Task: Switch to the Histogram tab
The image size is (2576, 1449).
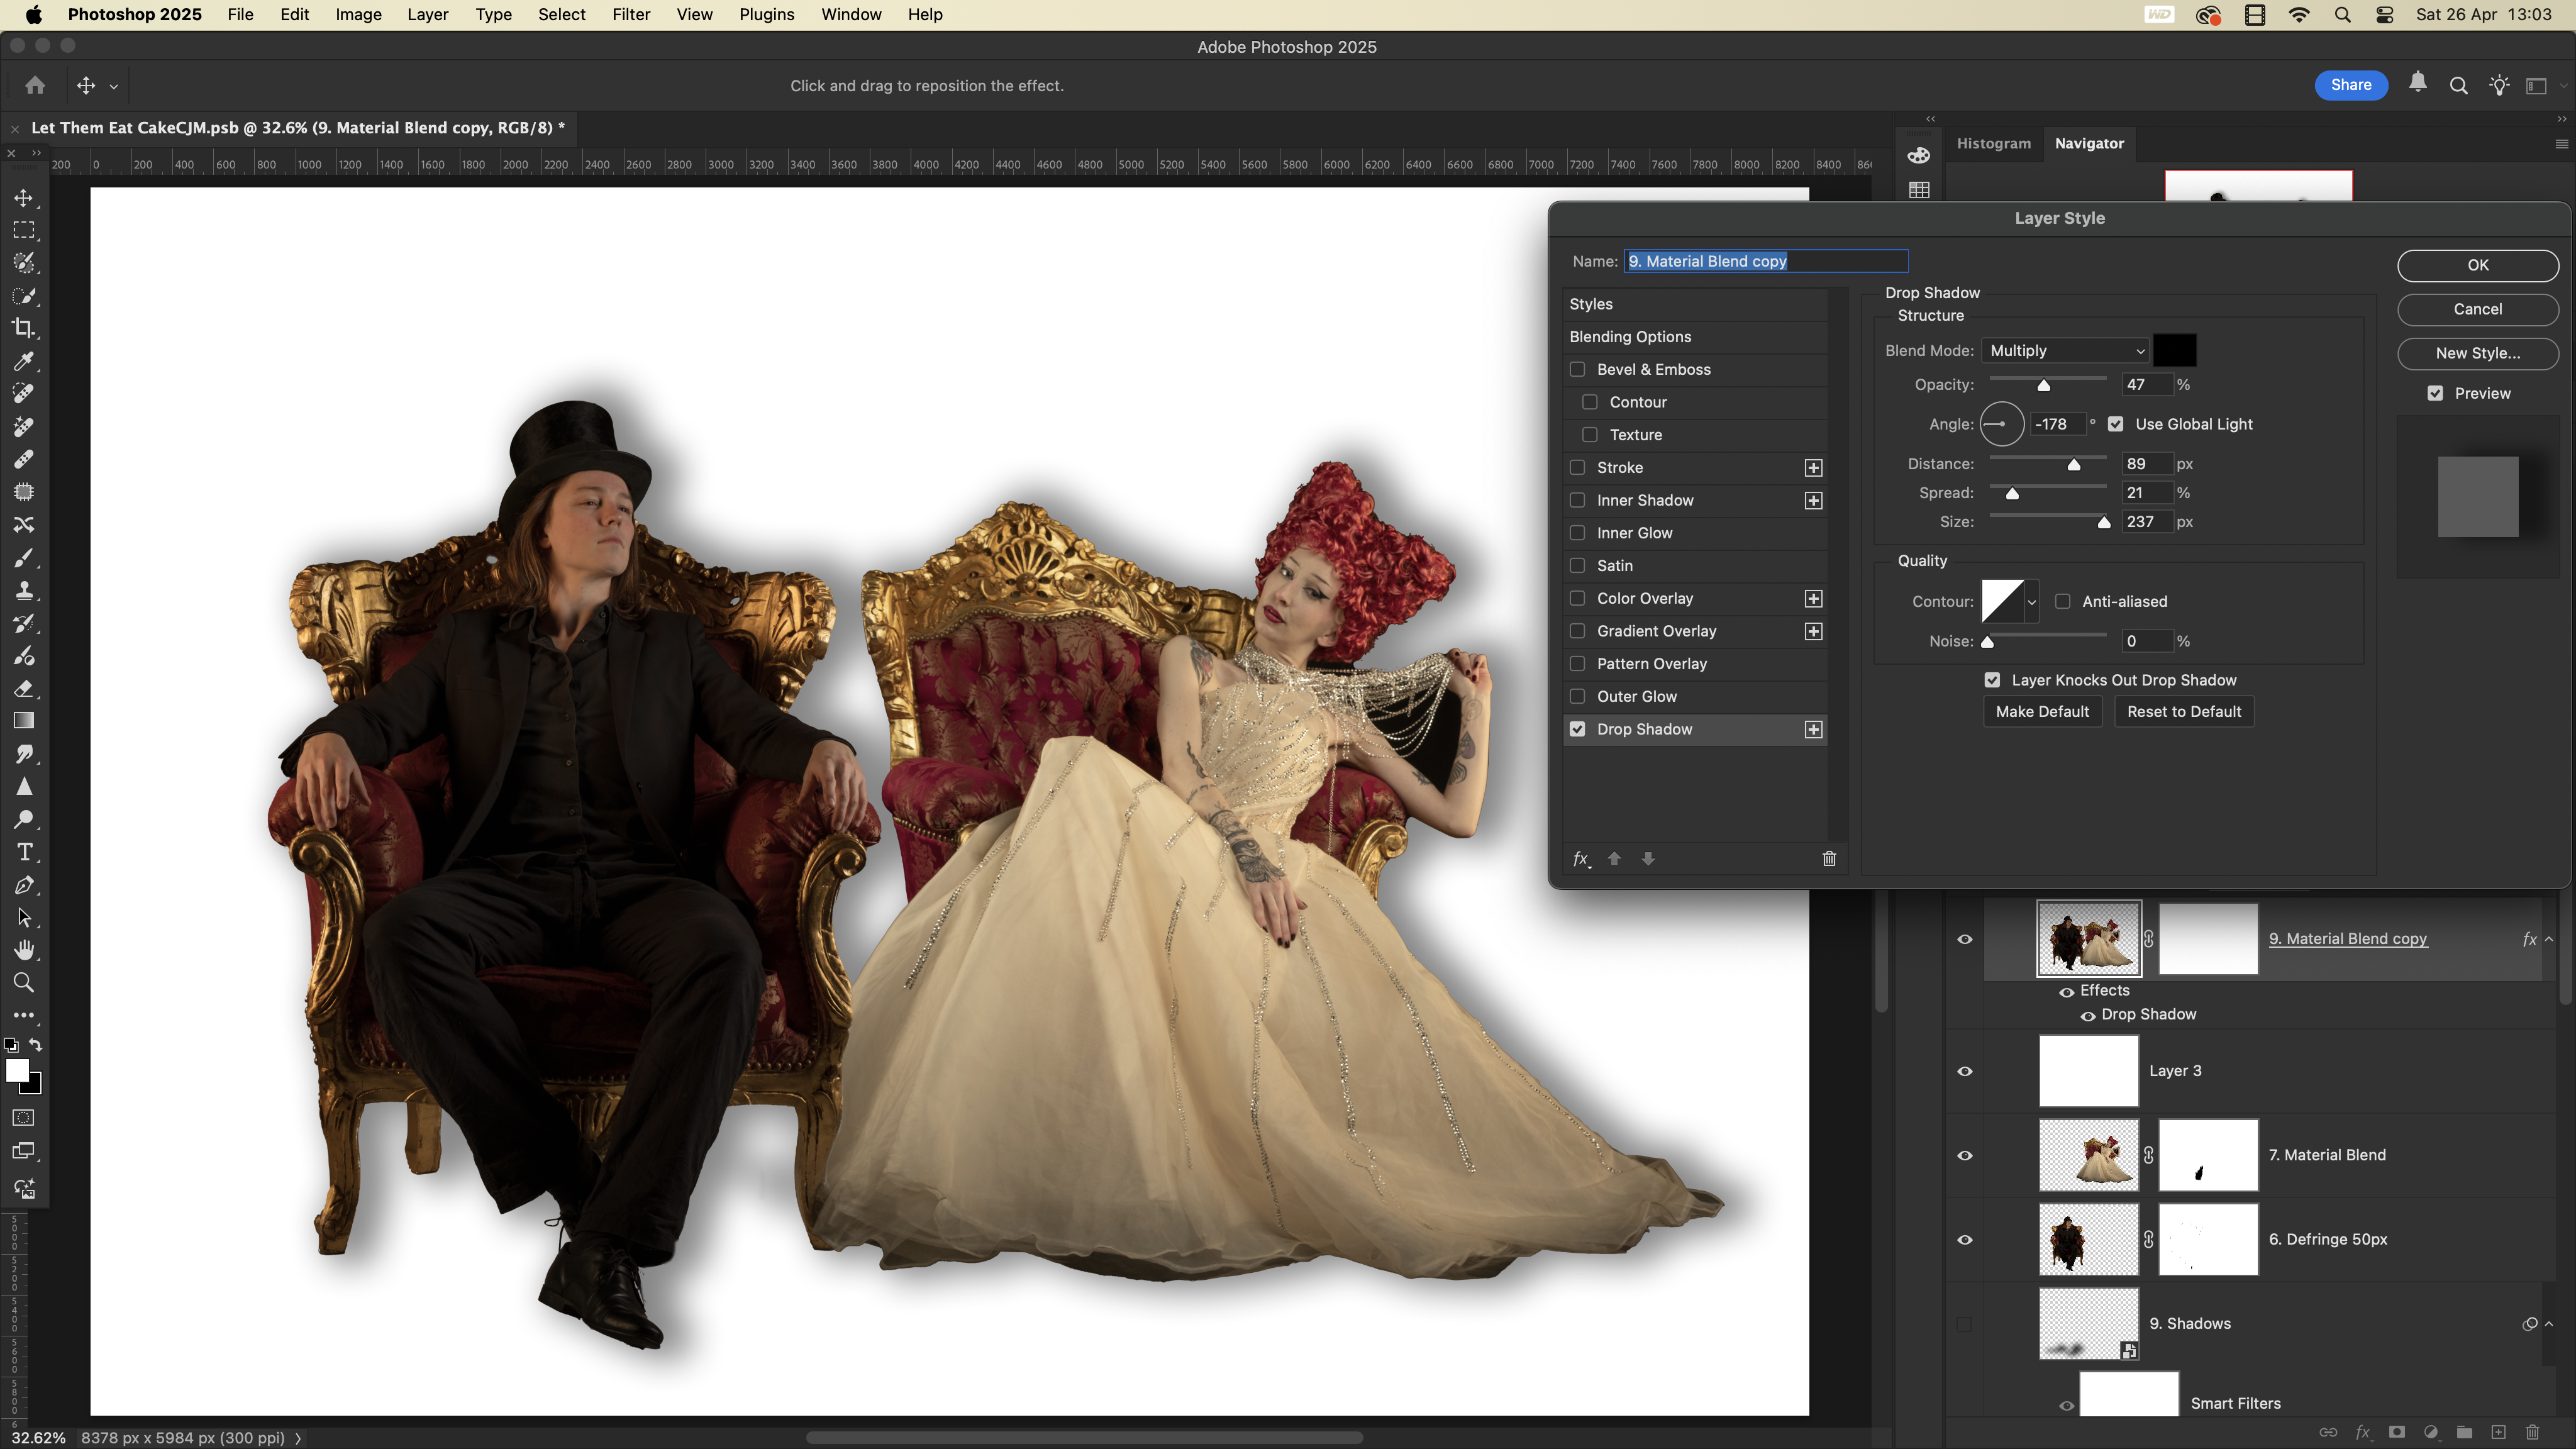Action: click(x=1993, y=143)
